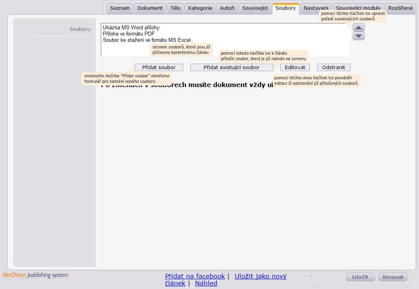
Task: Open the Tělo tab
Action: 175,8
